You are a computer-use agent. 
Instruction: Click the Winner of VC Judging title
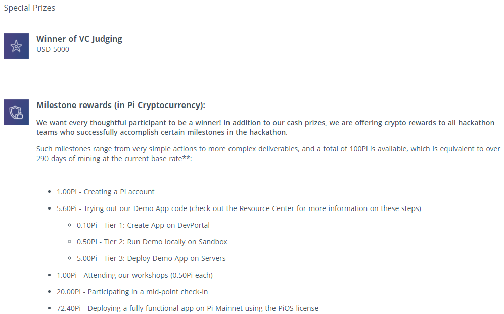click(79, 39)
